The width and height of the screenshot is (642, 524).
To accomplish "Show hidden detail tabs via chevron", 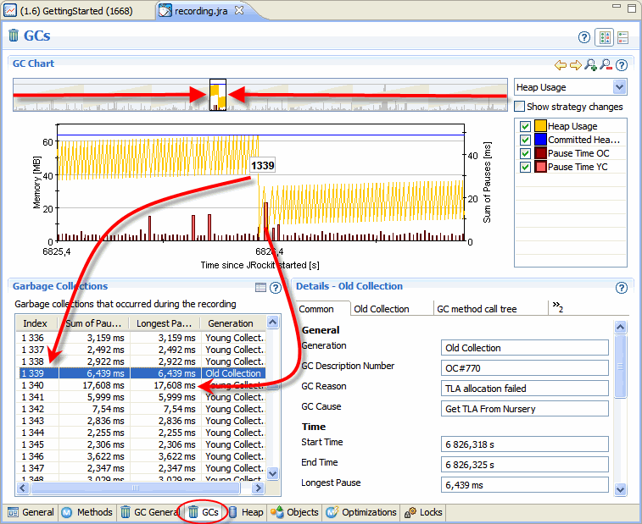I will click(x=558, y=308).
